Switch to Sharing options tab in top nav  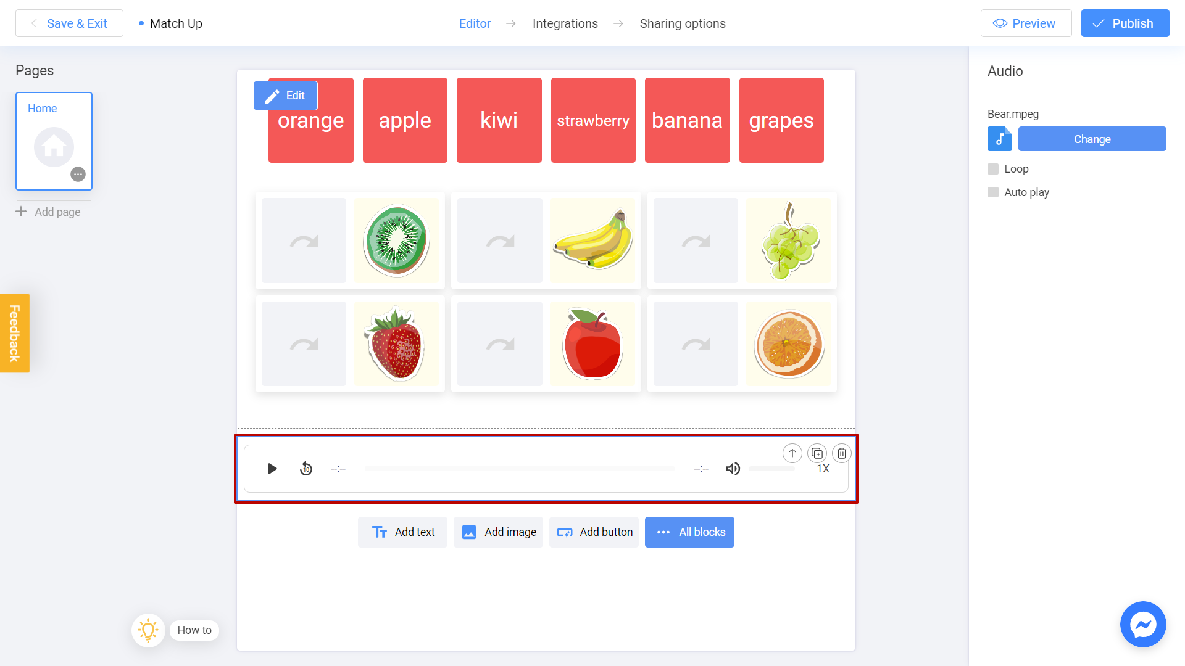click(x=683, y=23)
